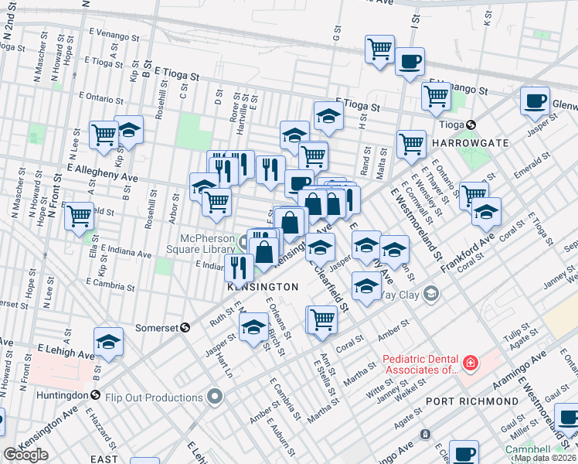Open the coffee cup marker near Kensington Ave cluster
Viewport: 578px width, 464px height.
(299, 184)
